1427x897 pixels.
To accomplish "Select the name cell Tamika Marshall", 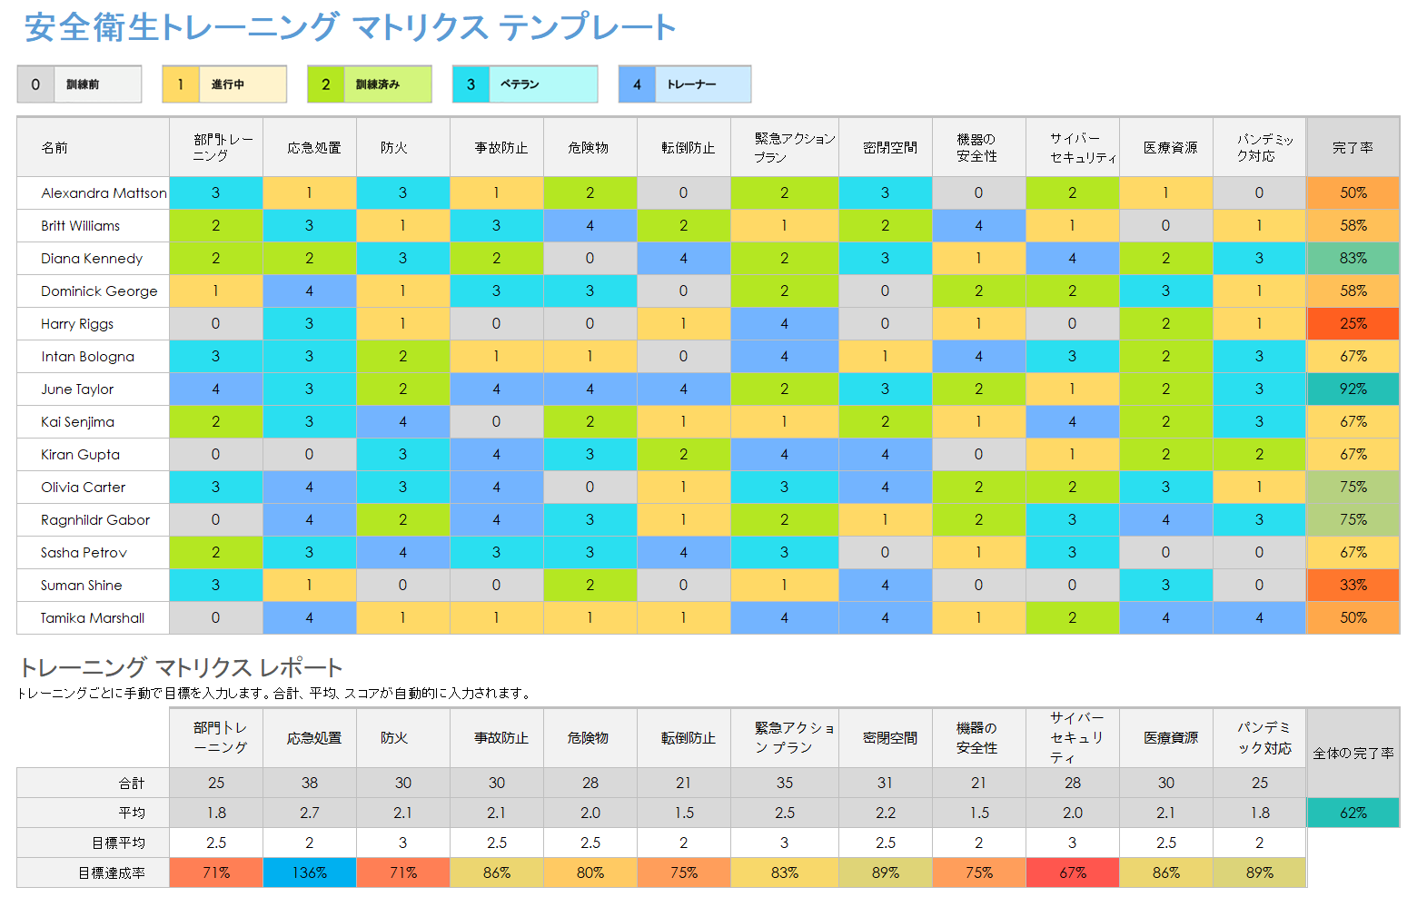I will coord(94,617).
